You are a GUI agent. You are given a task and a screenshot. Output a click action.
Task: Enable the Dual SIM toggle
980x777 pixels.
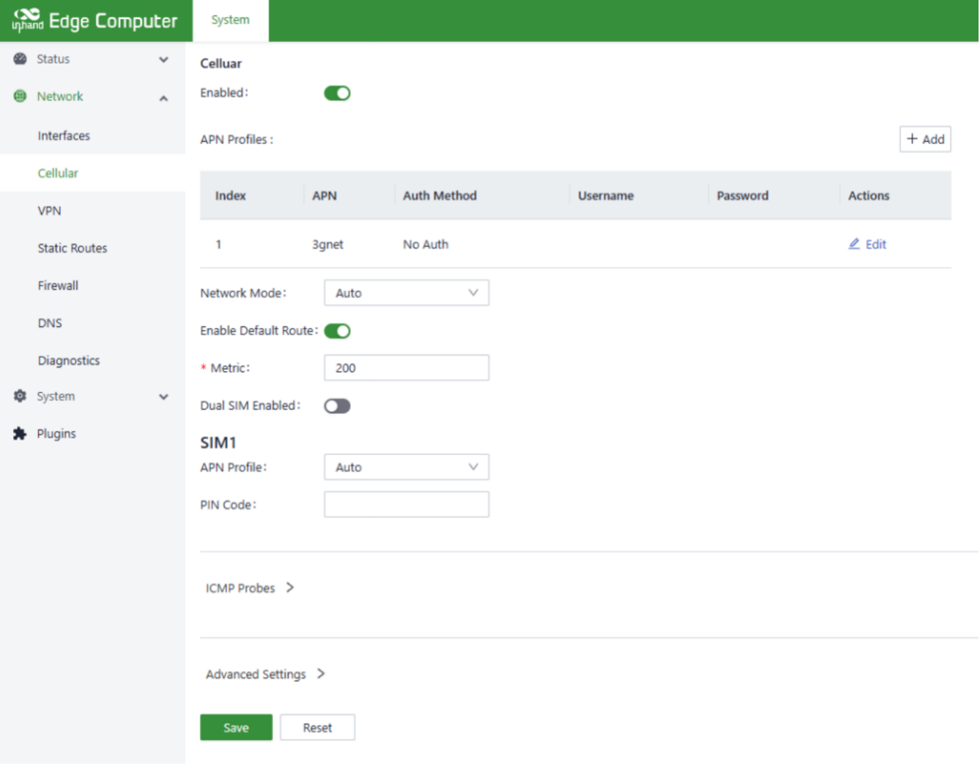[x=337, y=406]
